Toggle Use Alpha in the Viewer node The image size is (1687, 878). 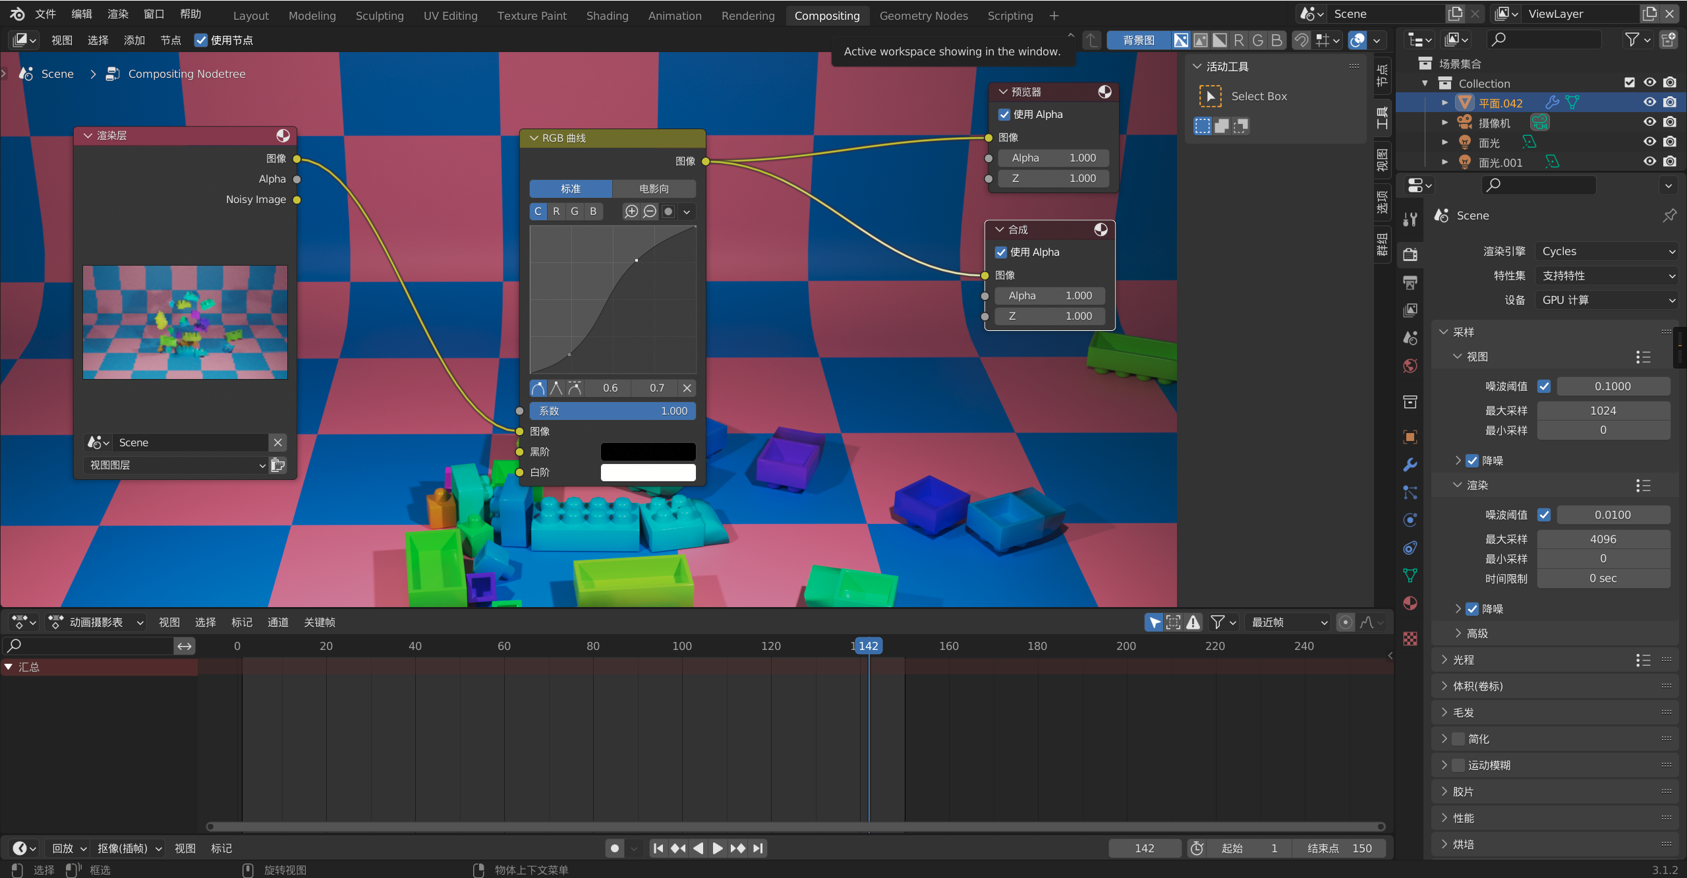click(x=1004, y=115)
